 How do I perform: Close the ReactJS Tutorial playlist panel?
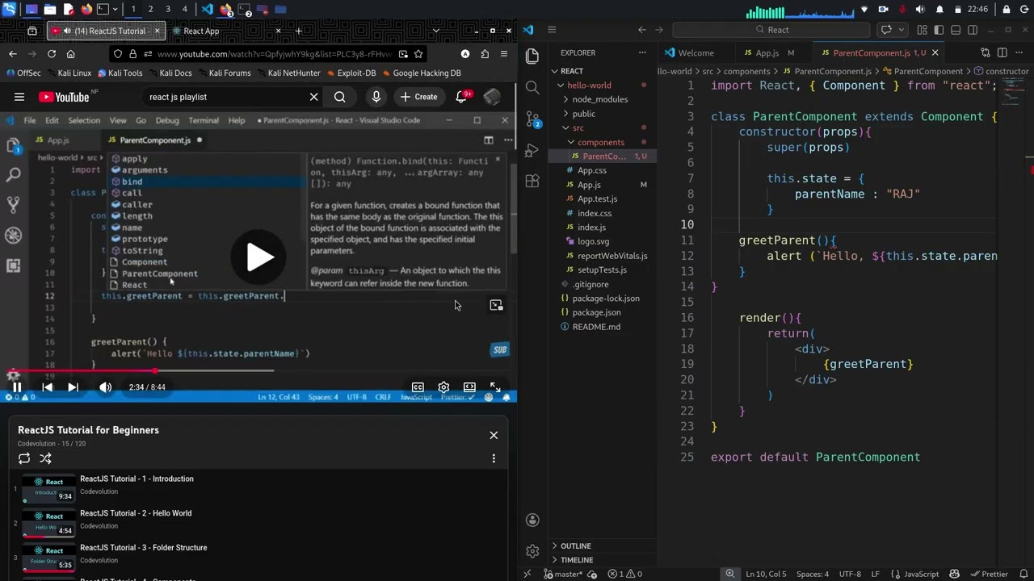(x=494, y=435)
